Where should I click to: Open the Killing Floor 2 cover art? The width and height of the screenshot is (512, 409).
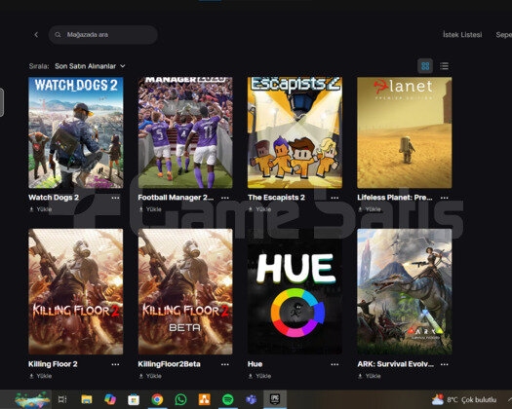[x=76, y=291]
